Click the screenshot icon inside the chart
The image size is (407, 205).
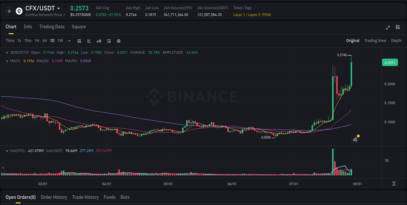tap(355, 139)
